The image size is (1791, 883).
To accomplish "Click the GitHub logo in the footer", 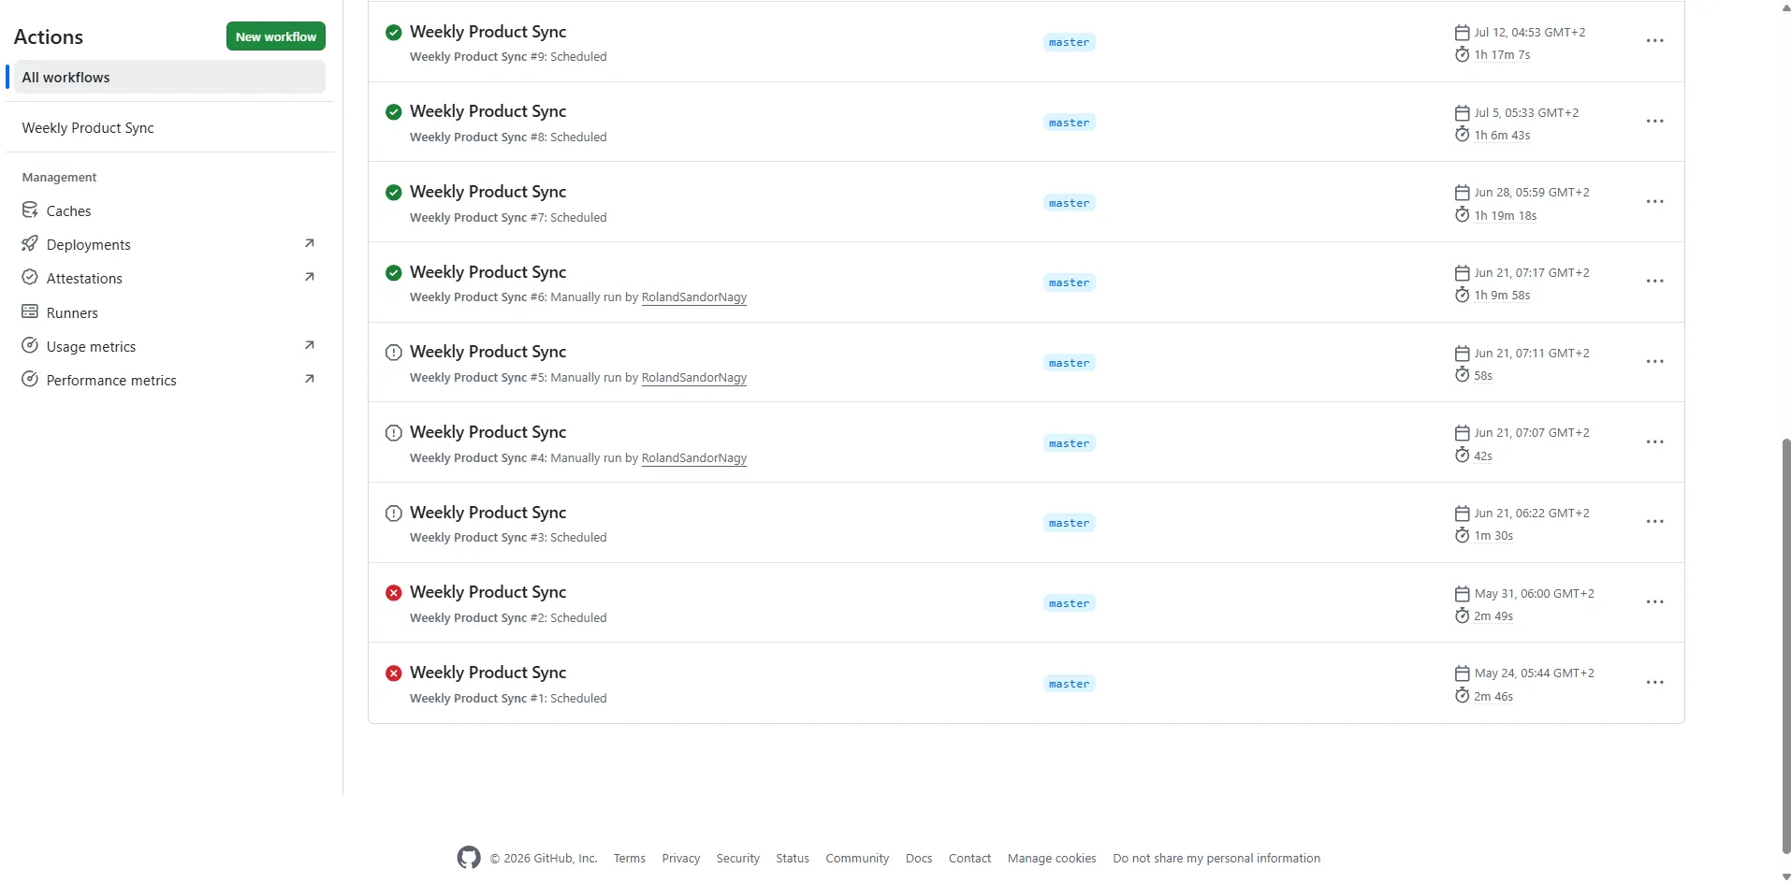I will click(469, 858).
